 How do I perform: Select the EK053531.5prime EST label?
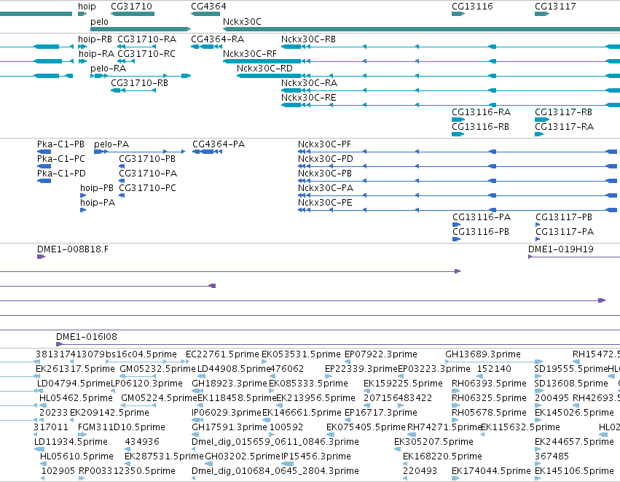301,354
